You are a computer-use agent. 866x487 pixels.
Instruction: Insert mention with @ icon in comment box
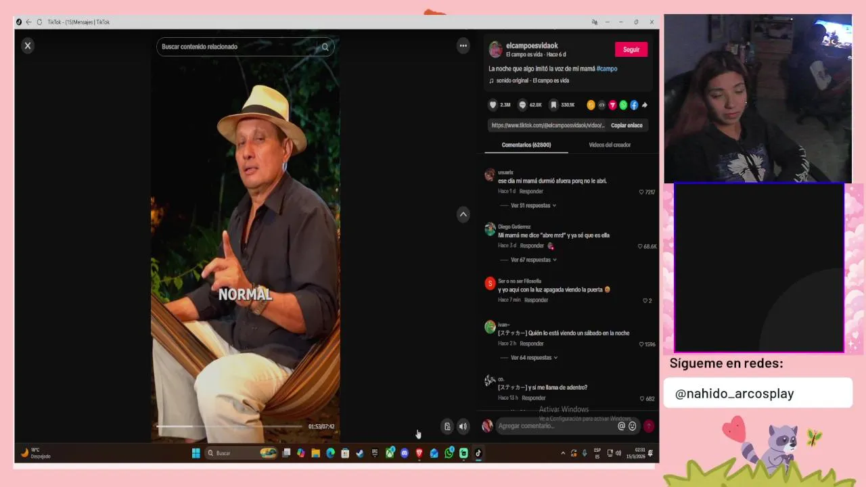pos(622,426)
